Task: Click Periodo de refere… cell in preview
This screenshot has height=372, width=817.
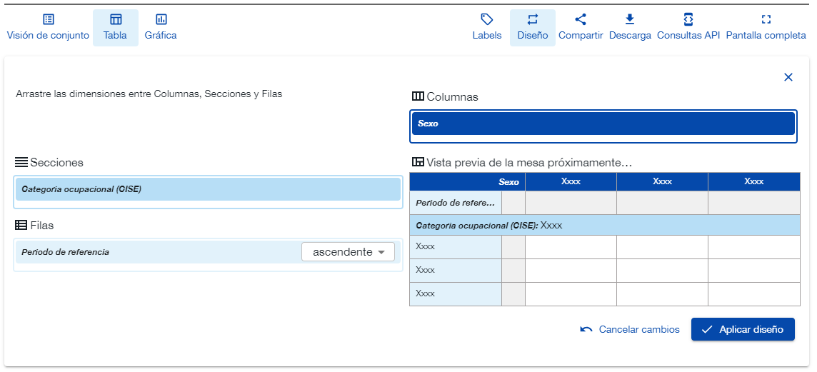Action: (x=456, y=203)
